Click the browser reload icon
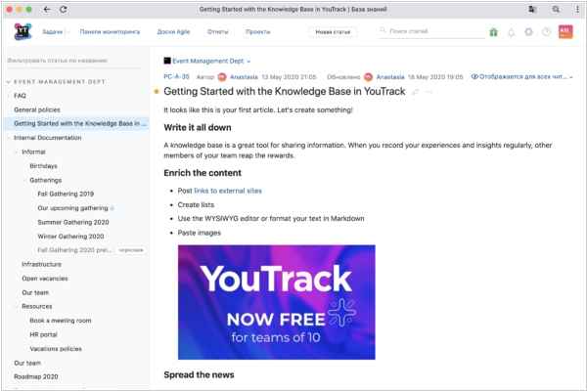 64,10
